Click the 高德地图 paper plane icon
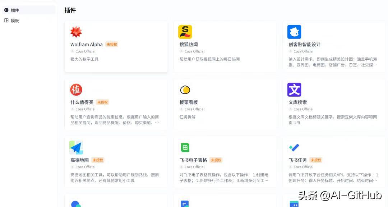The height and width of the screenshot is (207, 388). click(76, 148)
